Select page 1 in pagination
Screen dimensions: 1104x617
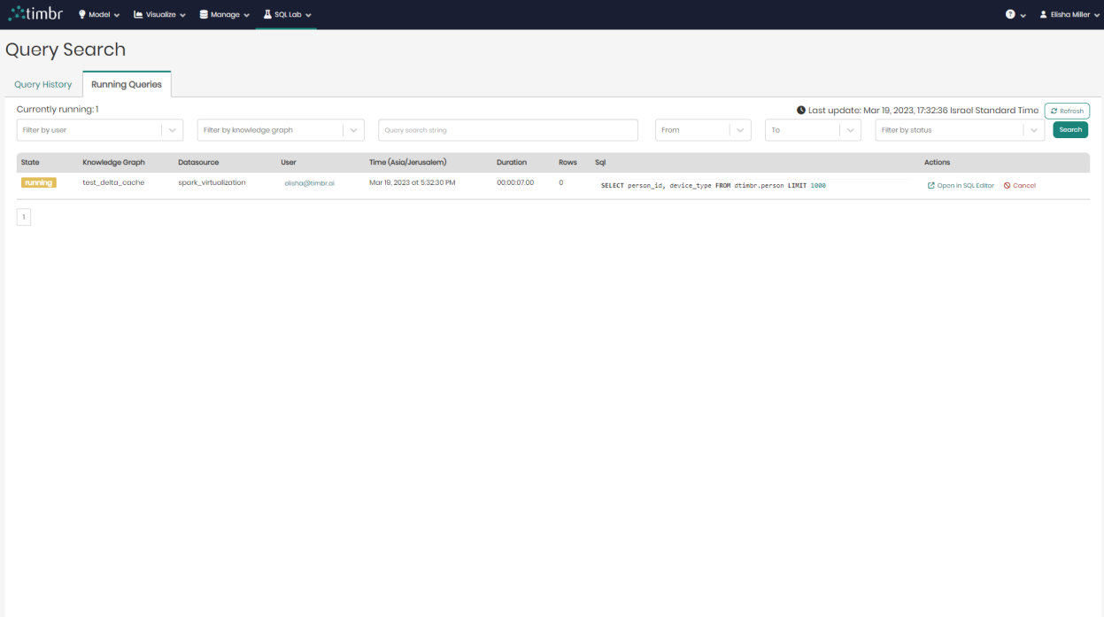(x=23, y=216)
